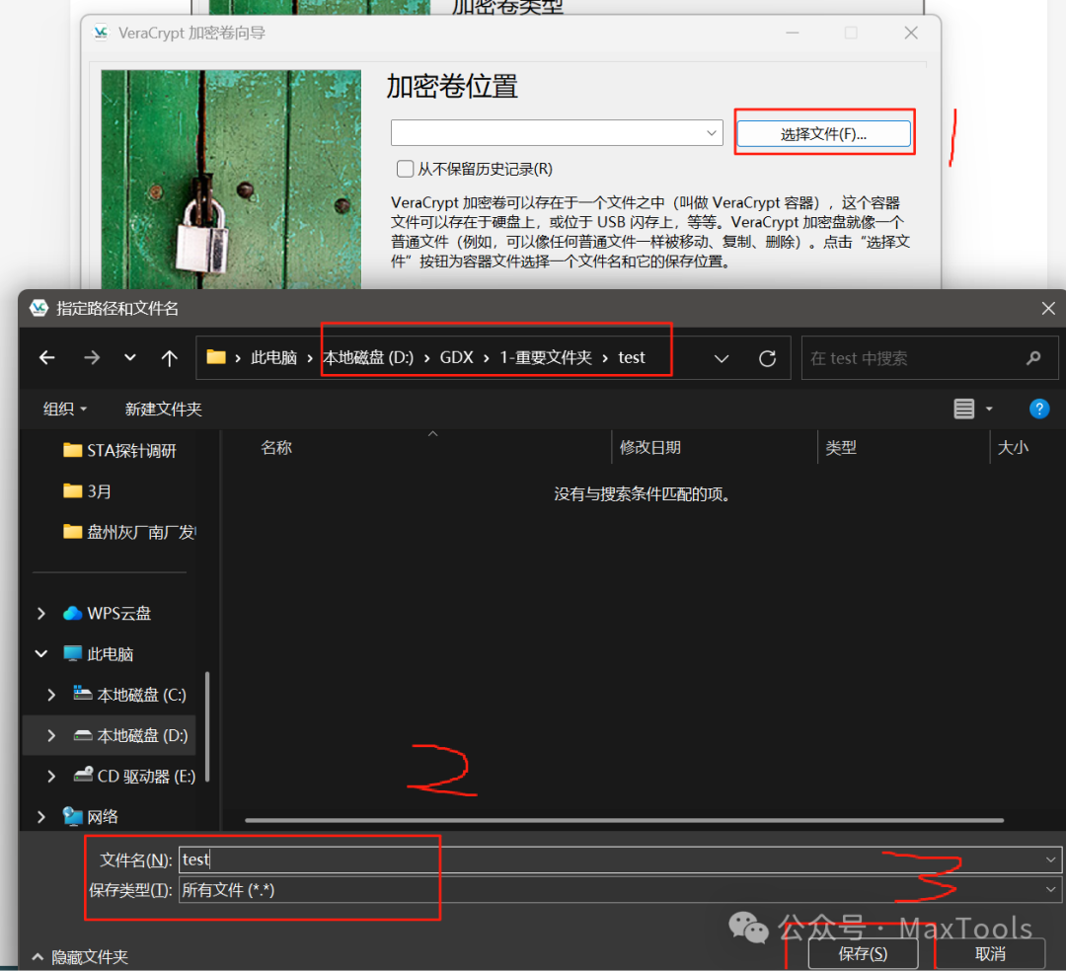Select 本地磁盘 (D:) in navigation pane
This screenshot has height=971, width=1066.
pyautogui.click(x=130, y=735)
